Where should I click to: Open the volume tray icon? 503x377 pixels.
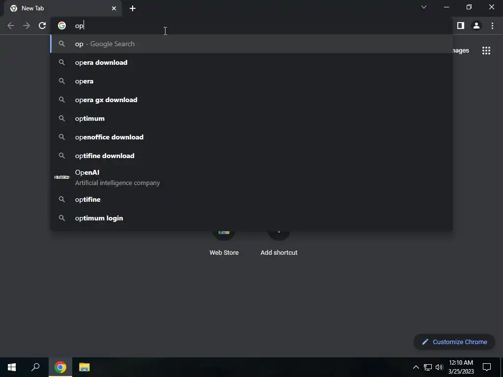(439, 367)
